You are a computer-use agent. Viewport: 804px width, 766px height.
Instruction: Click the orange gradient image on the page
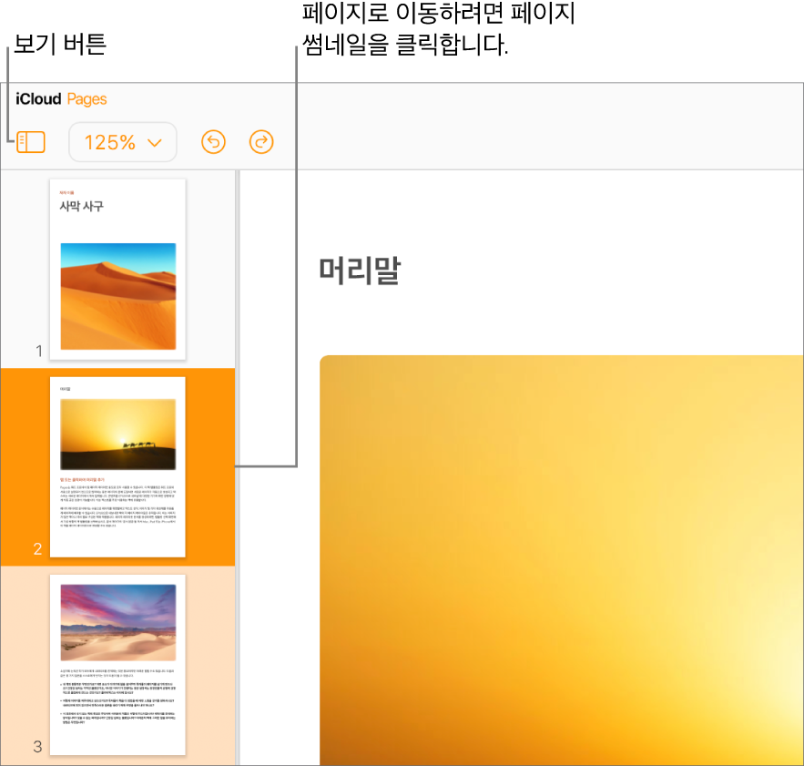tap(561, 560)
